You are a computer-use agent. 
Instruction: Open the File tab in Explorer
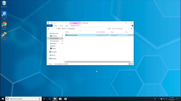(x=50, y=26)
